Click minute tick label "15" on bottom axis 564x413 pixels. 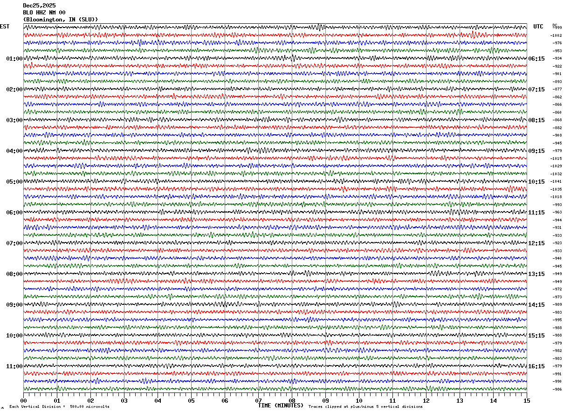[527, 400]
